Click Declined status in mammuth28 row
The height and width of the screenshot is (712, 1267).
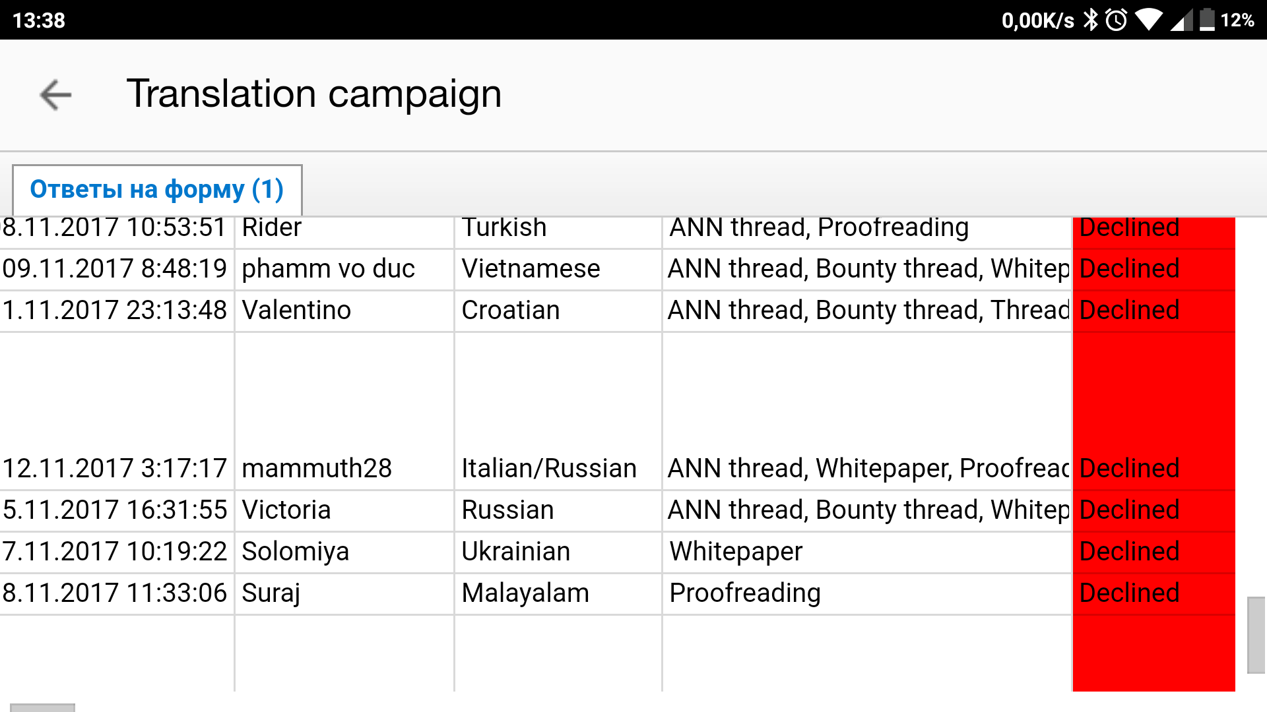coord(1153,469)
